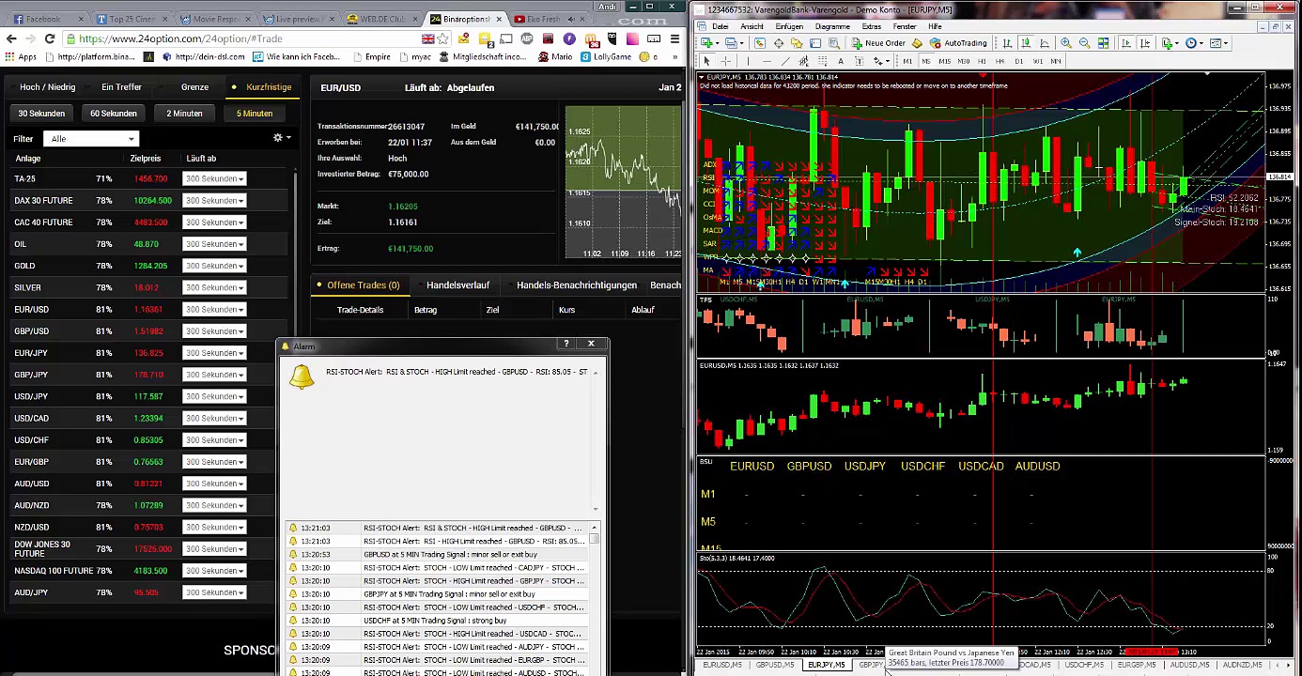The image size is (1302, 676).
Task: Select the M15 timeframe button
Action: pos(944,61)
